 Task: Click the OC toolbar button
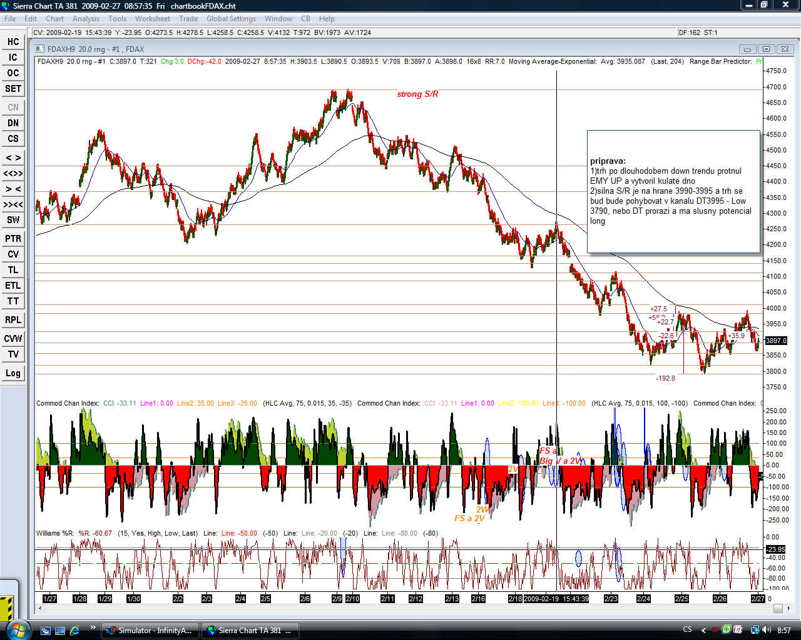13,73
